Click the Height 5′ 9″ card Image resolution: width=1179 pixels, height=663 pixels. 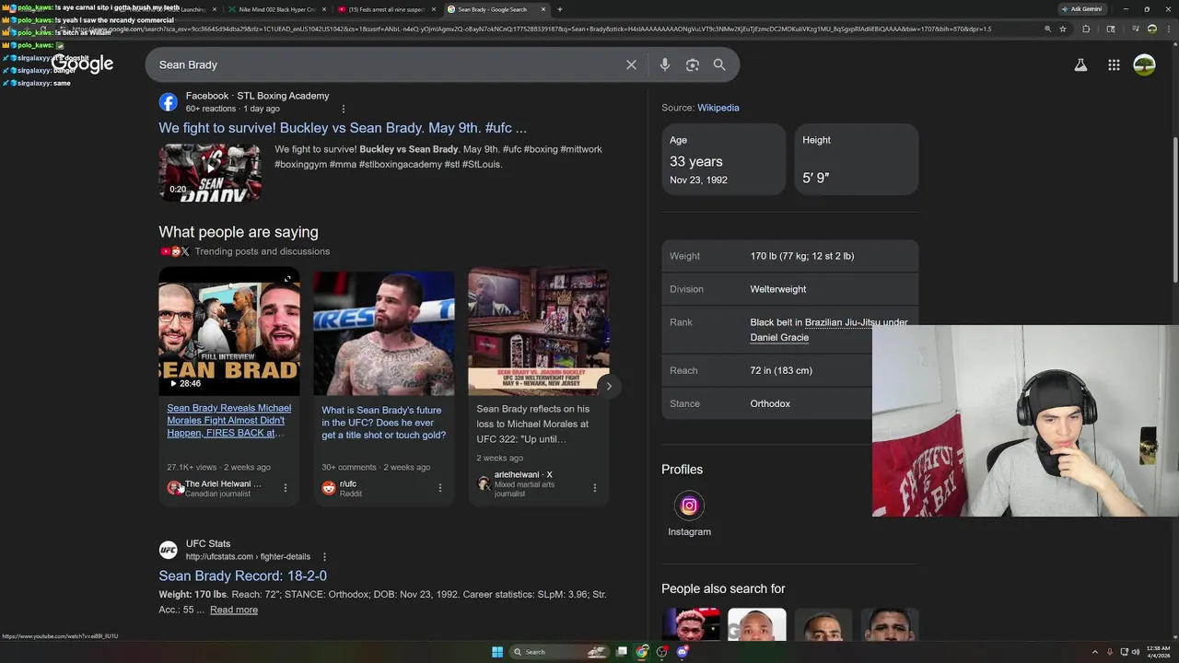[x=857, y=159]
